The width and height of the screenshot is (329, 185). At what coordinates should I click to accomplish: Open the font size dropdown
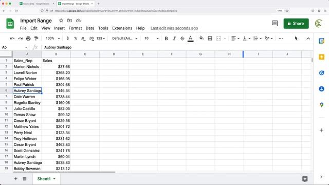pos(151,39)
